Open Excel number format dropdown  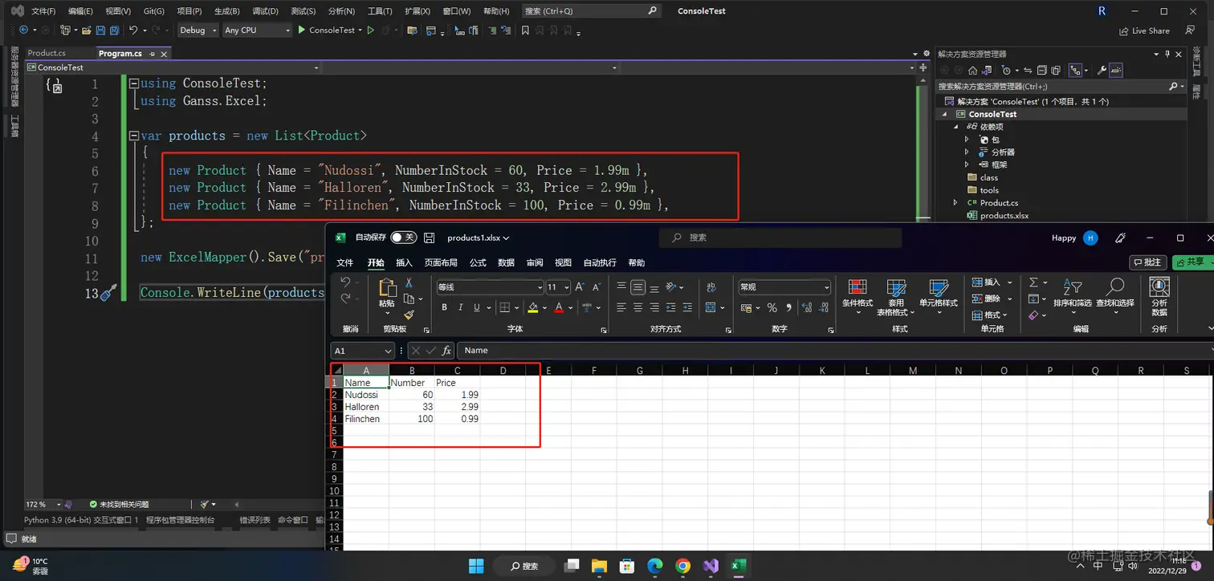[x=826, y=287]
